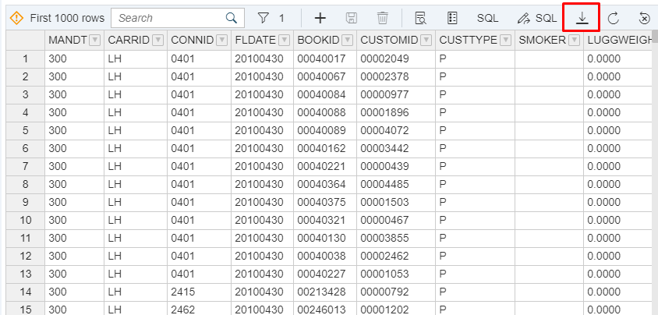Open the CARRID column filter dropdown
This screenshot has height=315, width=658.
pyautogui.click(x=157, y=41)
